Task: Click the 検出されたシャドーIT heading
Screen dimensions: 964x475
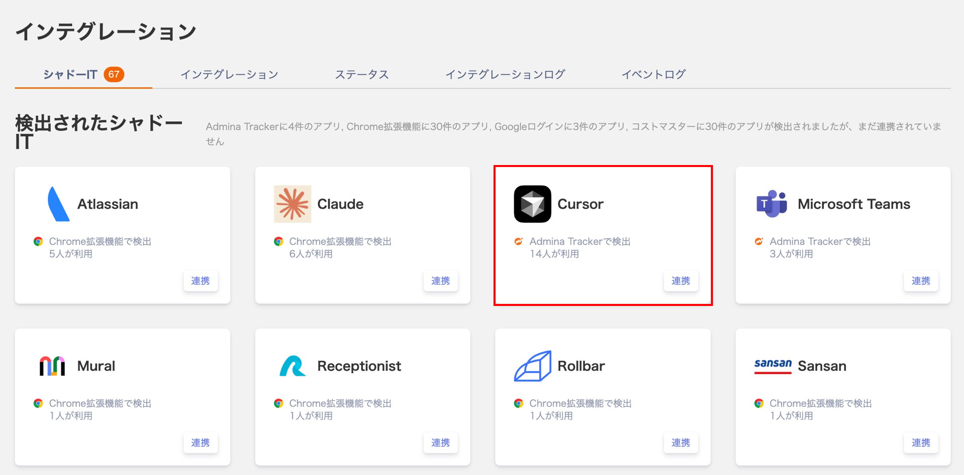Action: (99, 132)
